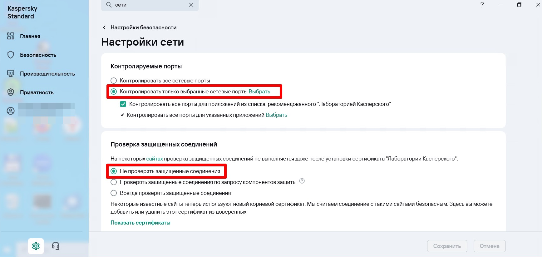The width and height of the screenshot is (542, 257).
Task: Open Главная menu item
Action: coord(30,36)
